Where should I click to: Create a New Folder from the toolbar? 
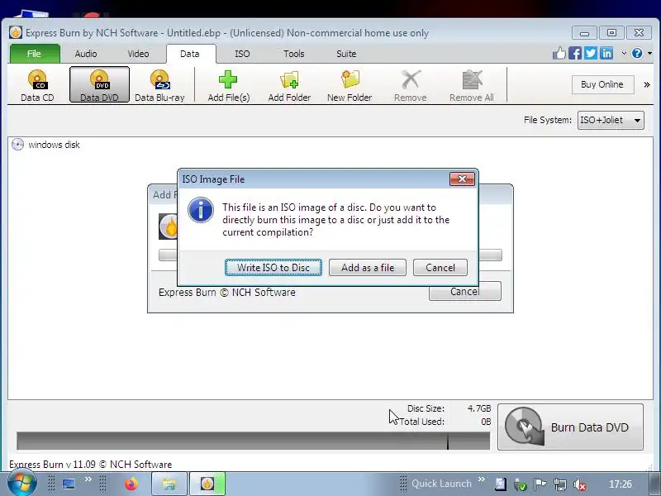tap(350, 85)
